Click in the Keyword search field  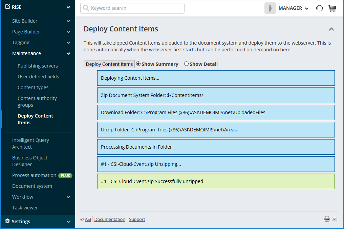[135, 8]
